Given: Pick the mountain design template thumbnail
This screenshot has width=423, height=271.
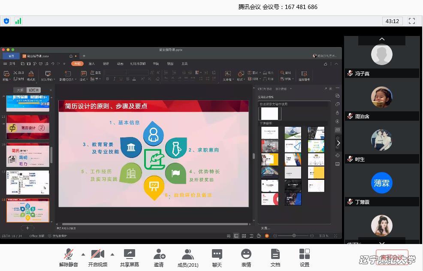Looking at the screenshot, I should 293,133.
